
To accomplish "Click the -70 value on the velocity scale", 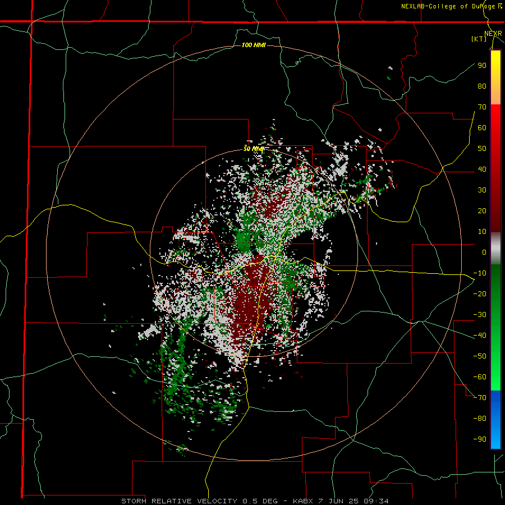I will (480, 398).
